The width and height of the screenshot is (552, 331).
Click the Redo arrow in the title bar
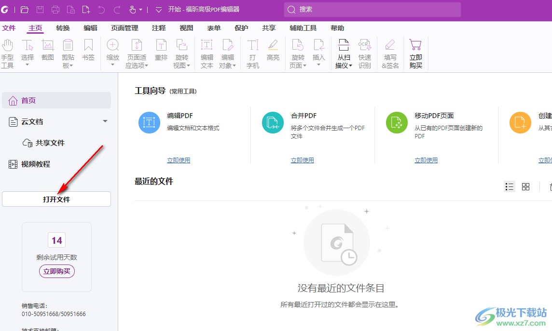click(x=117, y=10)
